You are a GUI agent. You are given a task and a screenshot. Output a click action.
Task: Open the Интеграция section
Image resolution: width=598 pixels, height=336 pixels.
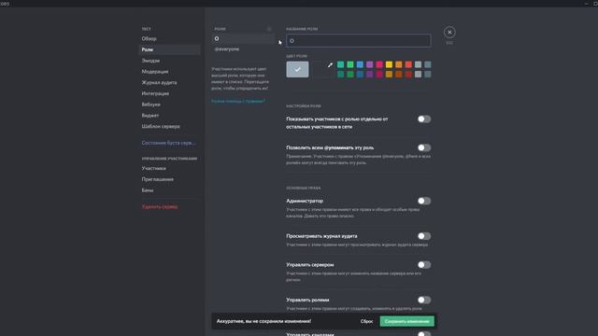point(169,93)
